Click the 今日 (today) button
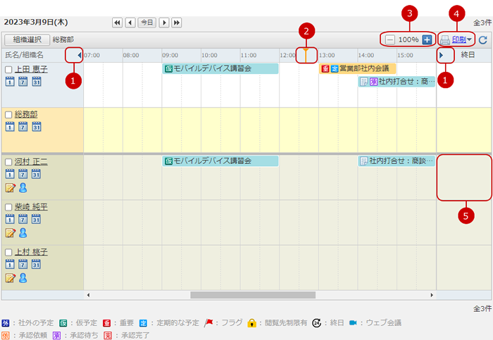 [146, 23]
